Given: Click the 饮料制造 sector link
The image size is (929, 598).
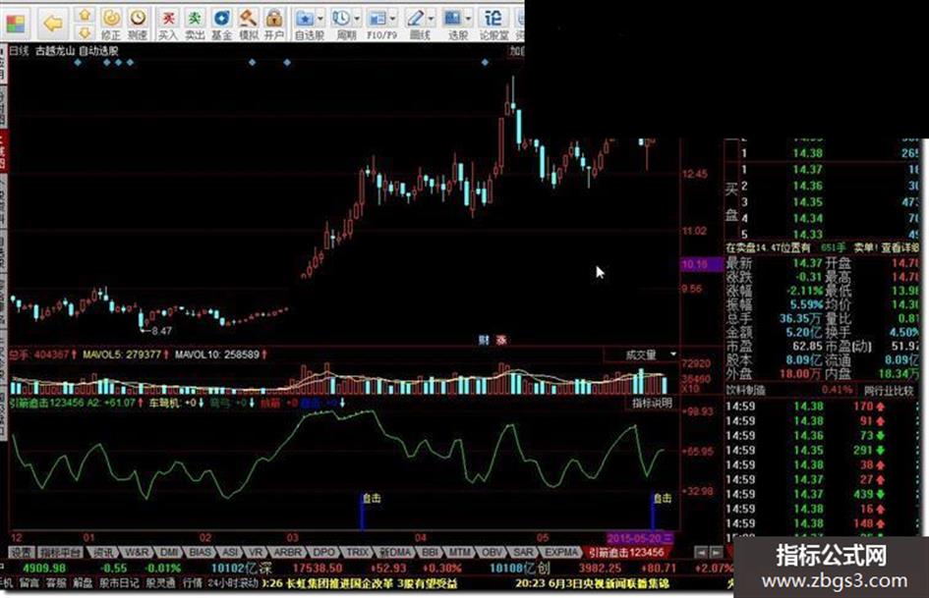Looking at the screenshot, I should [745, 391].
